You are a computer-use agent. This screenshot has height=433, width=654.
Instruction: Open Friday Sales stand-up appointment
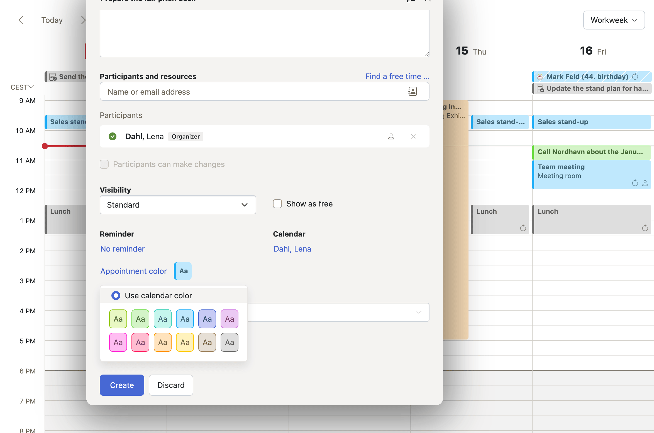click(x=592, y=122)
